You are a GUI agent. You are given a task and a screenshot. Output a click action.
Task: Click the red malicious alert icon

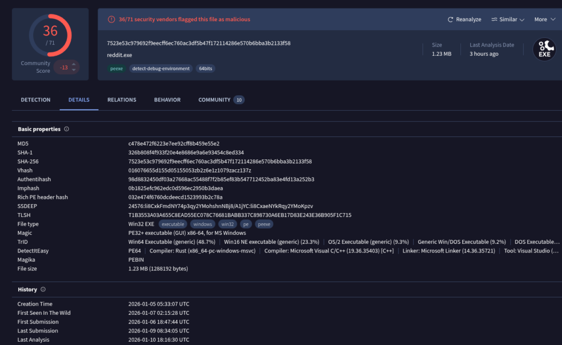click(110, 19)
